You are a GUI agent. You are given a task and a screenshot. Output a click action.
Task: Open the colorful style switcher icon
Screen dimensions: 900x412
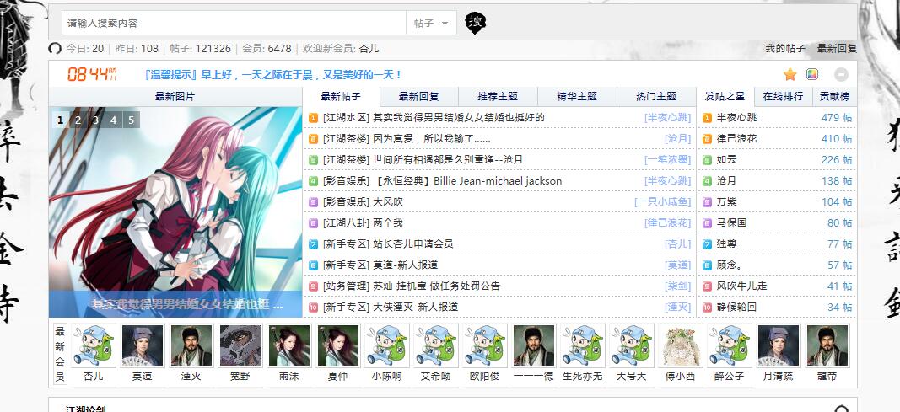tap(812, 74)
